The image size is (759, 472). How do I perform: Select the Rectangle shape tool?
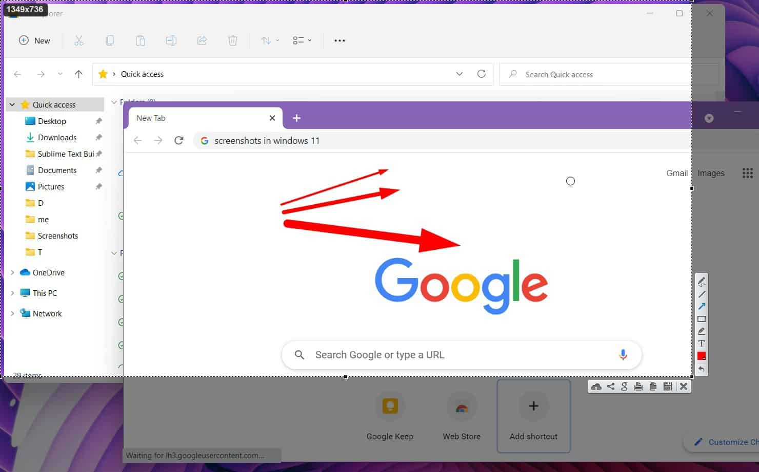point(702,319)
